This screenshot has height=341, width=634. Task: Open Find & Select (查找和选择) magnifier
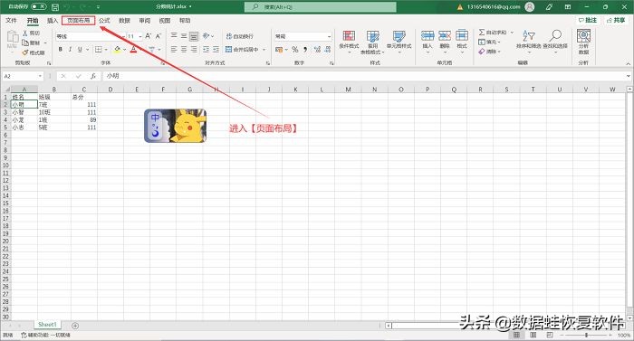click(555, 41)
